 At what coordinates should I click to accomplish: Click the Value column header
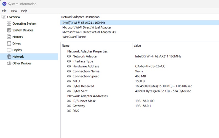tap(137, 46)
